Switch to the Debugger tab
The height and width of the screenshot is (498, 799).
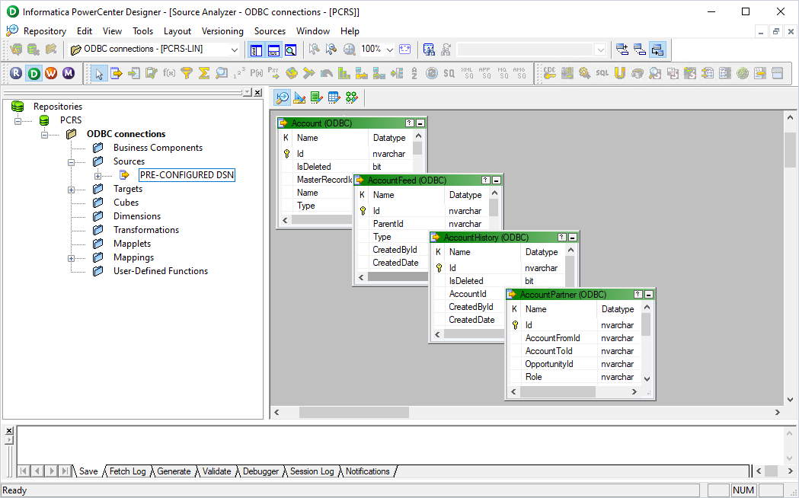point(260,471)
